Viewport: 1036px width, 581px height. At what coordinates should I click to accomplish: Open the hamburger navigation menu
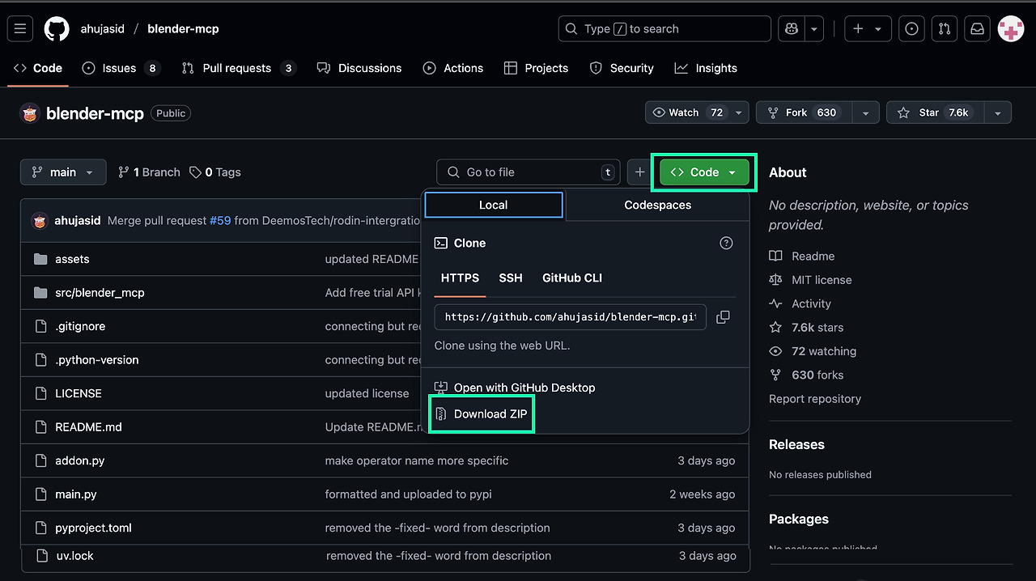pyautogui.click(x=20, y=28)
